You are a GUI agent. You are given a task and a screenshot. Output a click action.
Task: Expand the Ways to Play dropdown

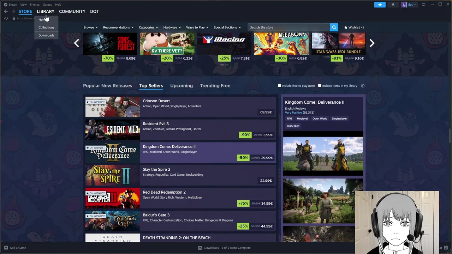pos(197,27)
